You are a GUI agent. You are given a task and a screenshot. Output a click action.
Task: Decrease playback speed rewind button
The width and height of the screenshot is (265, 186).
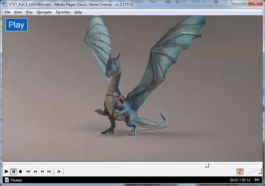(35, 171)
